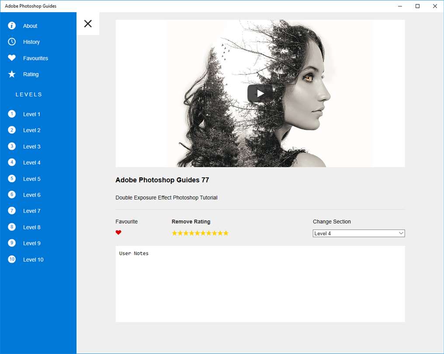Click the About info icon
The height and width of the screenshot is (354, 444).
[12, 26]
